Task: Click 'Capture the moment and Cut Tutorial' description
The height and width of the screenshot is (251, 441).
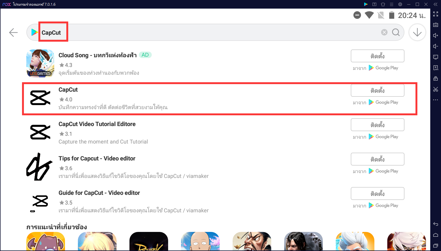Action: pos(103,142)
